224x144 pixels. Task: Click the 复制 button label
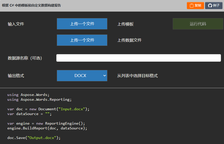point(198,5)
